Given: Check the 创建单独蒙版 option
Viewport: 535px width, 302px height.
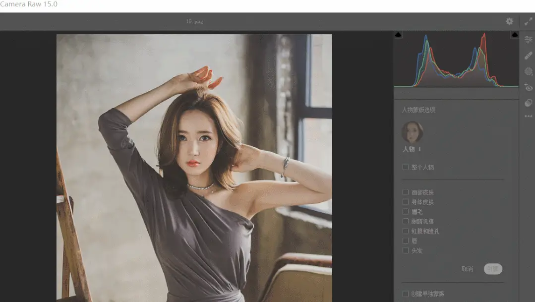Looking at the screenshot, I should 406,294.
